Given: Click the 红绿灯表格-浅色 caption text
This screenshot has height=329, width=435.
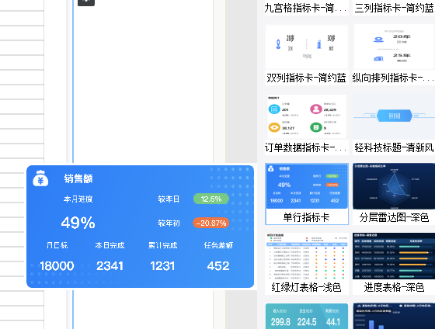Looking at the screenshot, I should pos(306,287).
